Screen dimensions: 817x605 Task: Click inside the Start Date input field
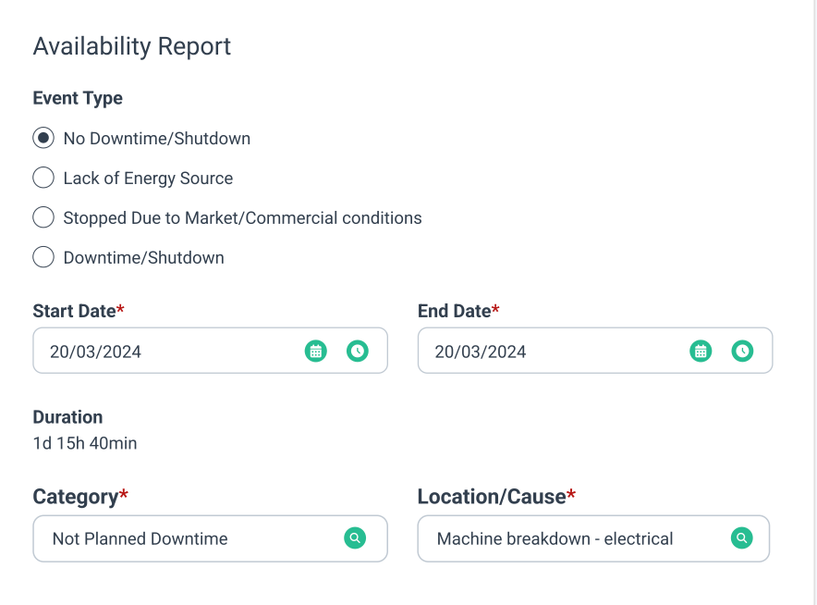pos(166,351)
